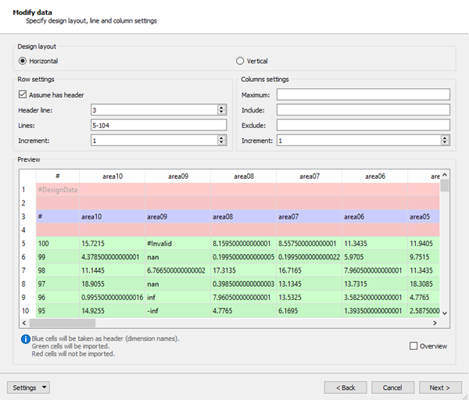Select the cell with value 18.3085
Image resolution: width=469 pixels, height=400 pixels.
tap(424, 284)
